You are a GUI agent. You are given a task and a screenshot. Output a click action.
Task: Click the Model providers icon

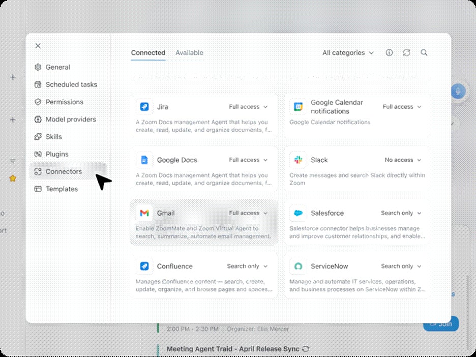pyautogui.click(x=38, y=120)
